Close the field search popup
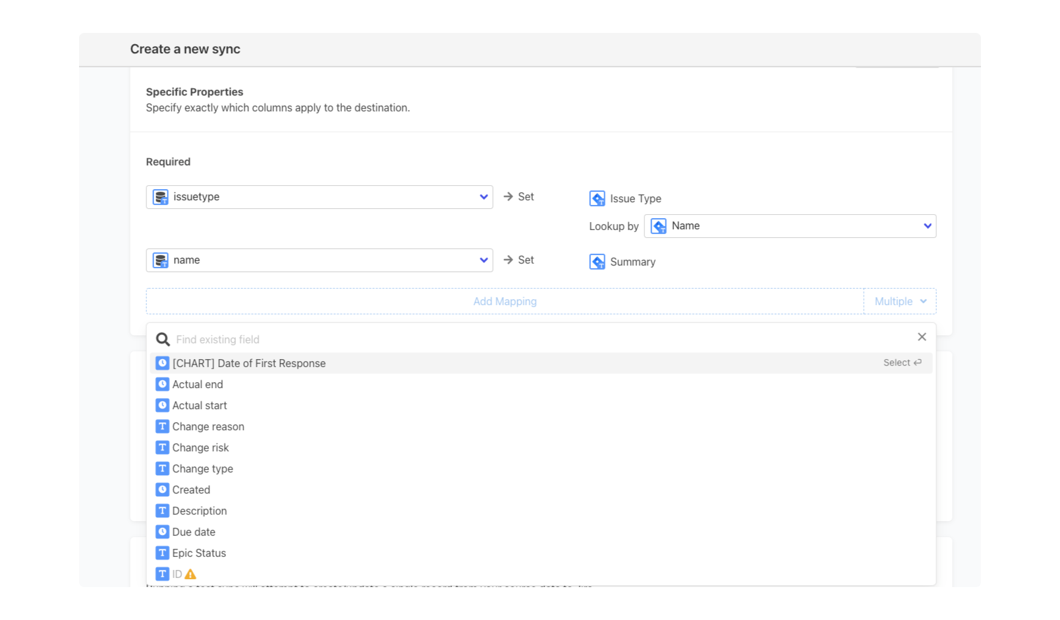Viewport: 1060px width, 620px height. (922, 337)
